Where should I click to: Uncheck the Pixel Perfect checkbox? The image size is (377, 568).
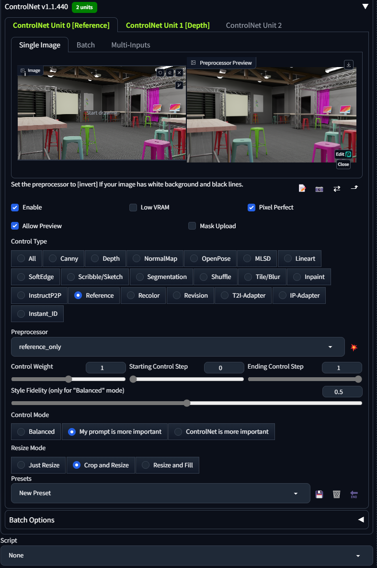point(251,208)
